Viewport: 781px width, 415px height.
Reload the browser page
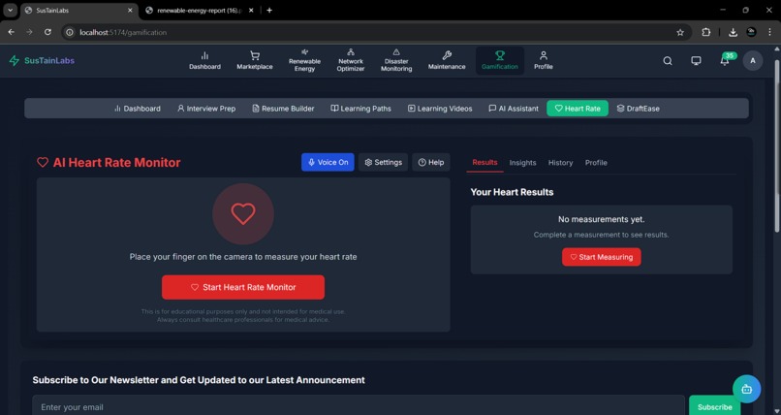[x=47, y=32]
